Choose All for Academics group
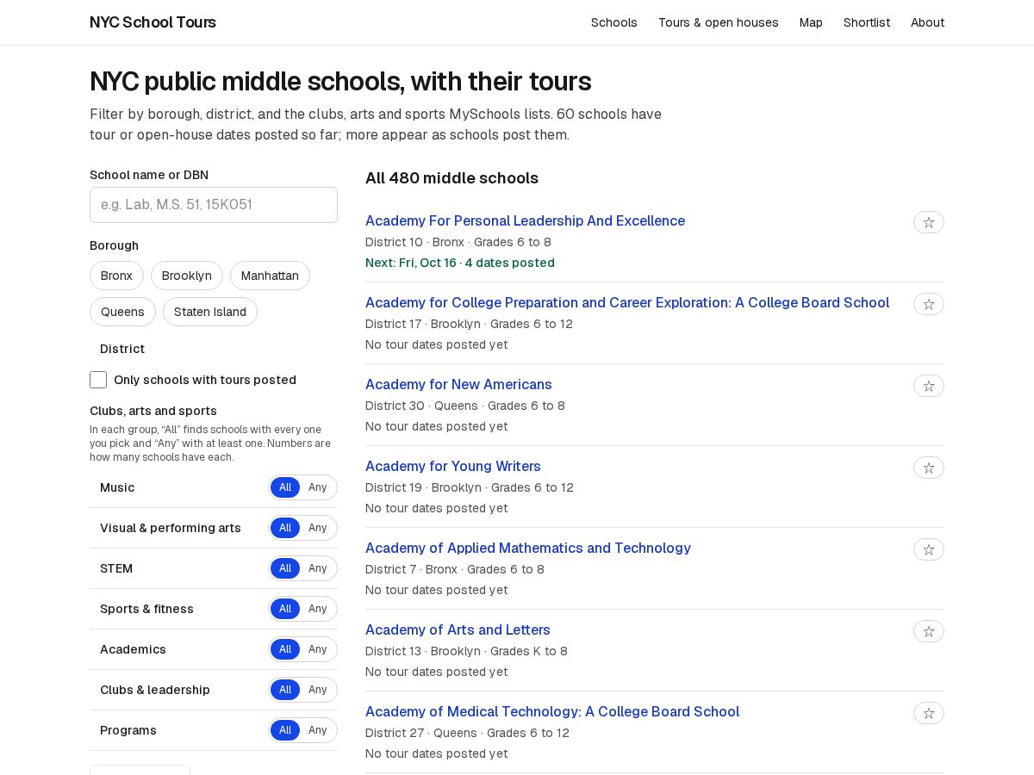 click(x=285, y=649)
